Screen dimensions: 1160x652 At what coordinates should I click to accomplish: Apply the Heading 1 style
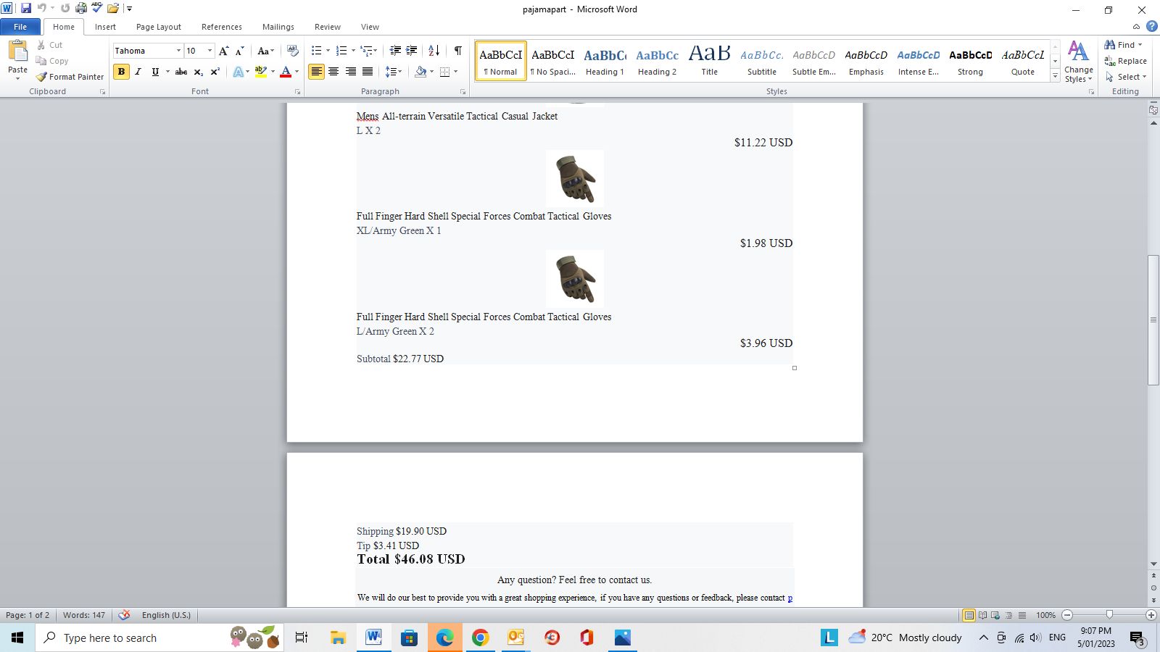[x=605, y=62]
